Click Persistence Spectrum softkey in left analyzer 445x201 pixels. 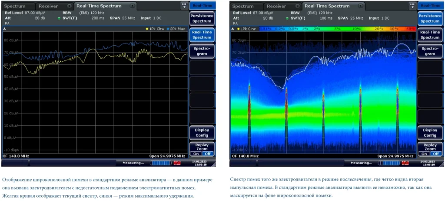tap(202, 19)
